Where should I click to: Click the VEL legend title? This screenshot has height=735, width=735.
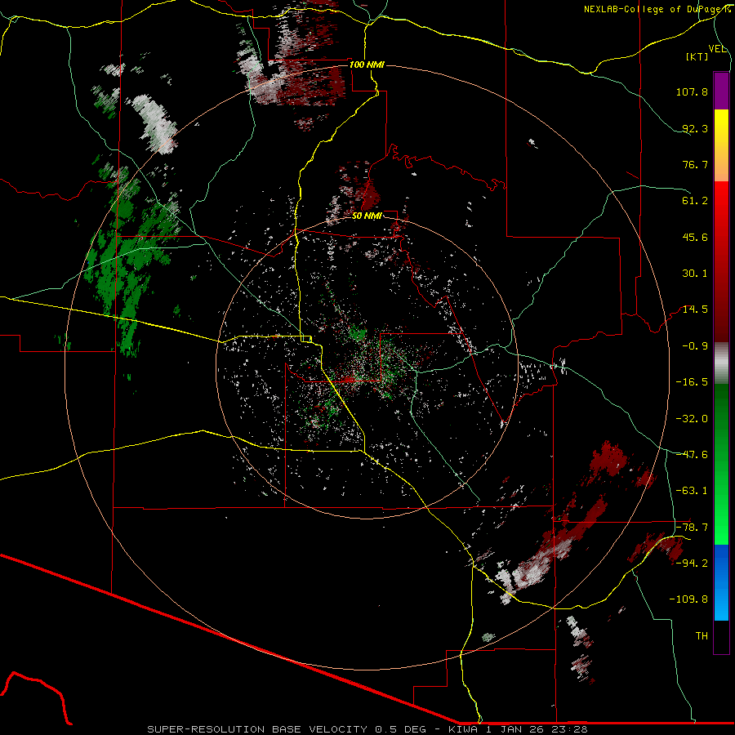click(718, 49)
